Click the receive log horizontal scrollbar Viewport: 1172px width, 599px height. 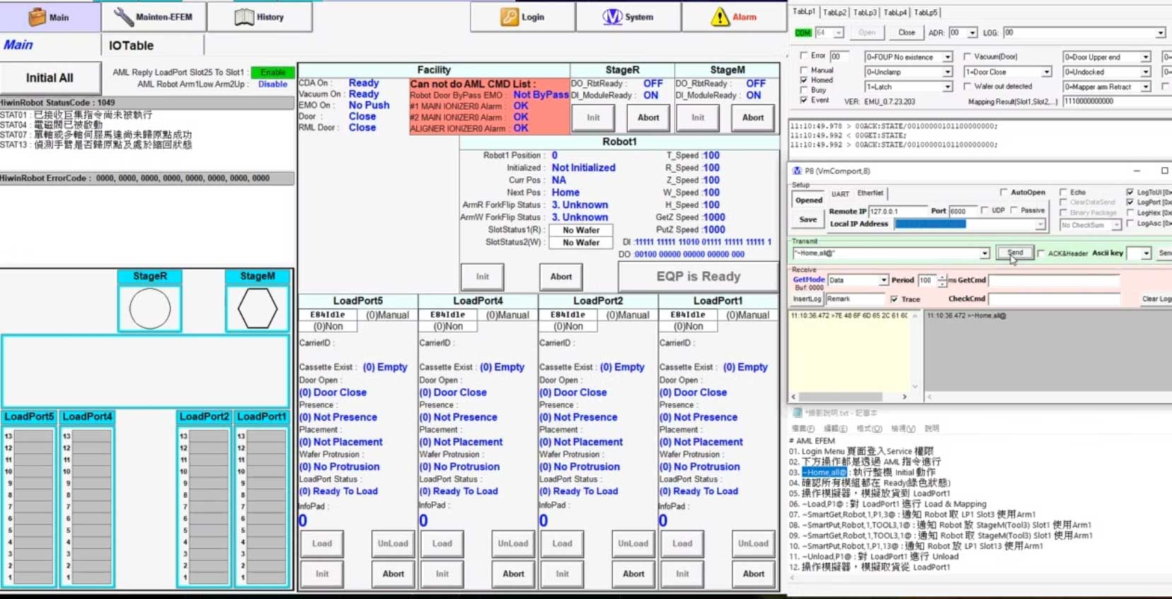click(851, 397)
